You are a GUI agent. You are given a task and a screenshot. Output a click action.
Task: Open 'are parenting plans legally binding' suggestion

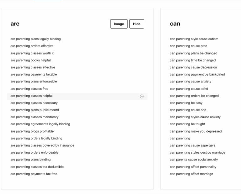click(35, 39)
